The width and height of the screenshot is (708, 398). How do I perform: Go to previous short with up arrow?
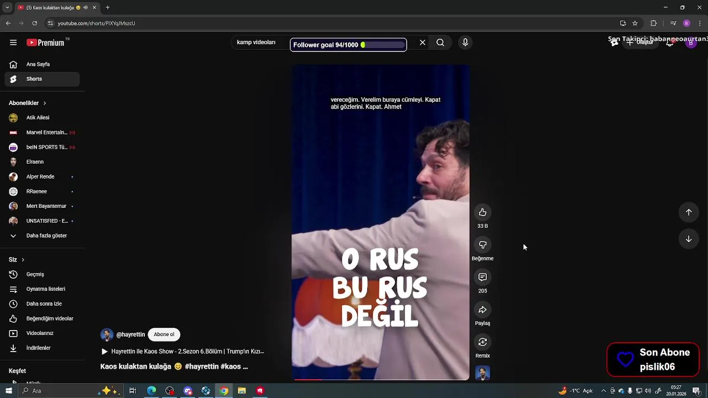point(689,212)
